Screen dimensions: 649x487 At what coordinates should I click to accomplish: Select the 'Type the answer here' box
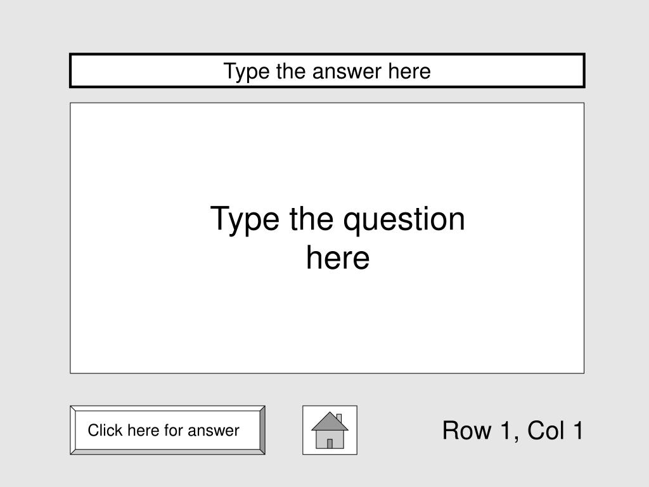point(327,70)
